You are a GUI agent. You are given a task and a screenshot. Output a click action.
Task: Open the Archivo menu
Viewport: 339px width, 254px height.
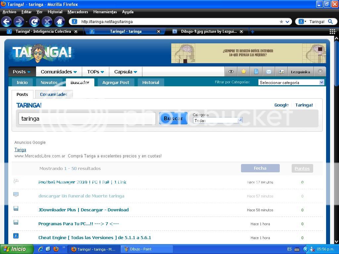pyautogui.click(x=9, y=12)
